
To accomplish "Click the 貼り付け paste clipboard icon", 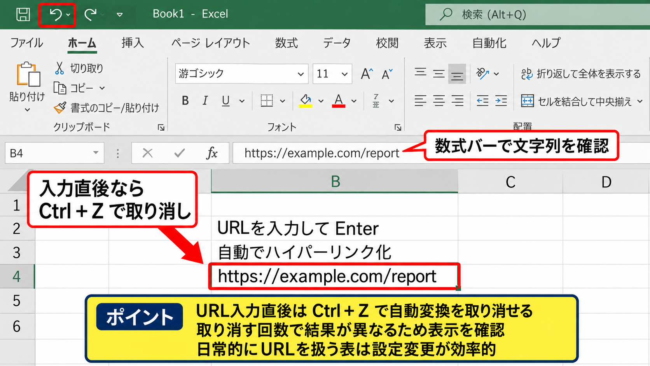I will click(x=28, y=74).
